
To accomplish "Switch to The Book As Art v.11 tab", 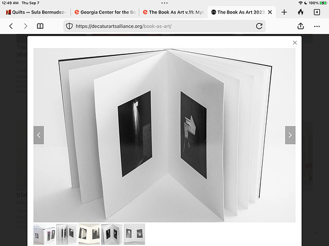I will (174, 12).
